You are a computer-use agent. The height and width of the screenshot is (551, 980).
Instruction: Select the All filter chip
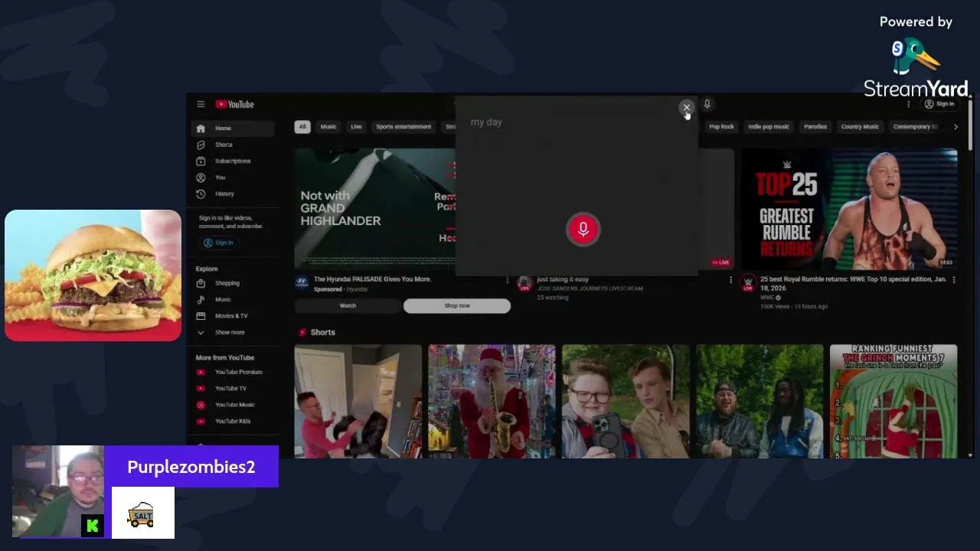pos(302,127)
